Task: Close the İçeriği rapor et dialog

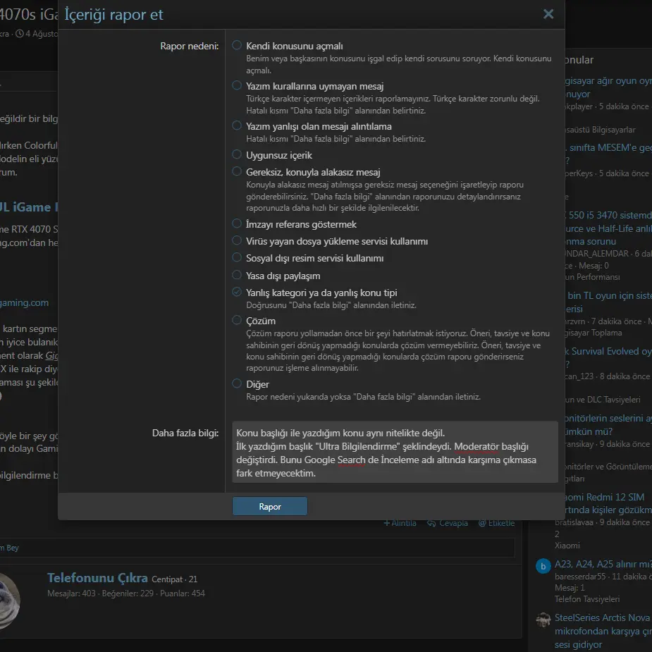Action: pyautogui.click(x=548, y=14)
